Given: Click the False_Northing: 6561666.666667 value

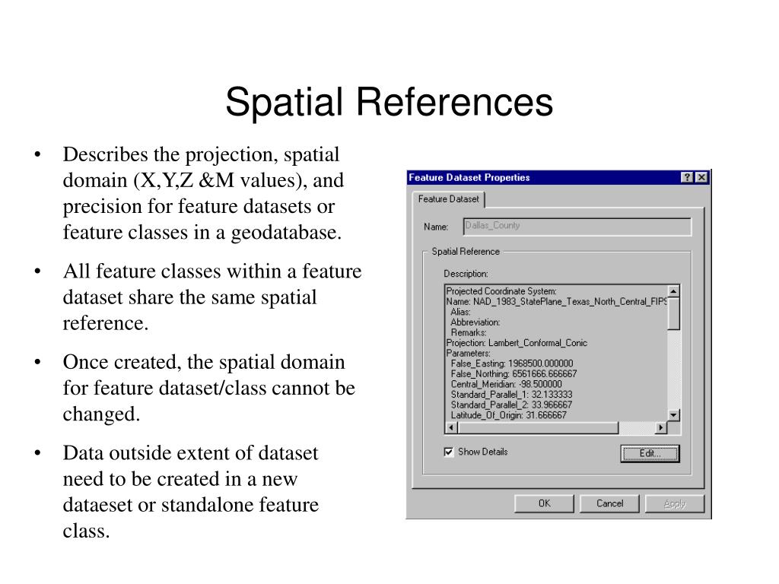Looking at the screenshot, I should point(514,374).
